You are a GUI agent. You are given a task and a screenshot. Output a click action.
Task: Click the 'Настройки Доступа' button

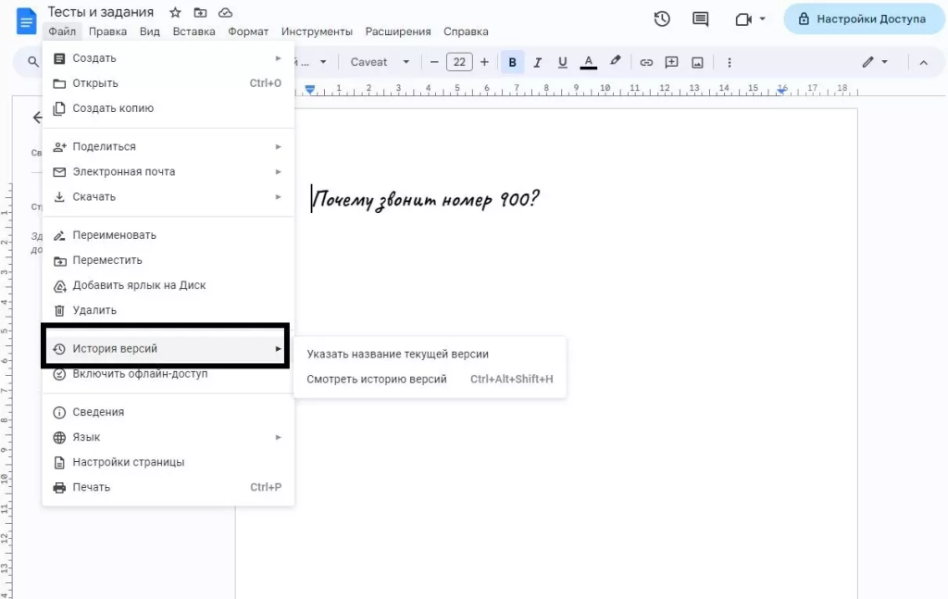863,19
